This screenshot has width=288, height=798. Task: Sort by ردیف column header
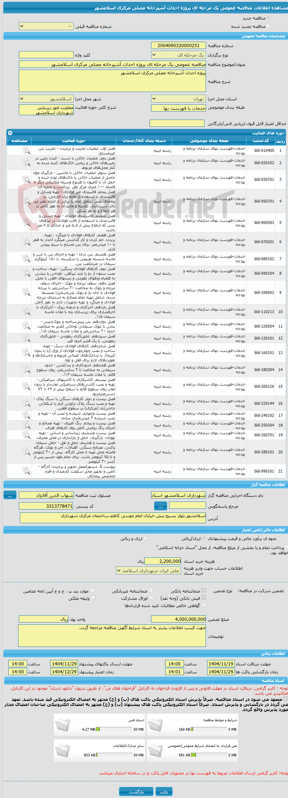coord(280,141)
